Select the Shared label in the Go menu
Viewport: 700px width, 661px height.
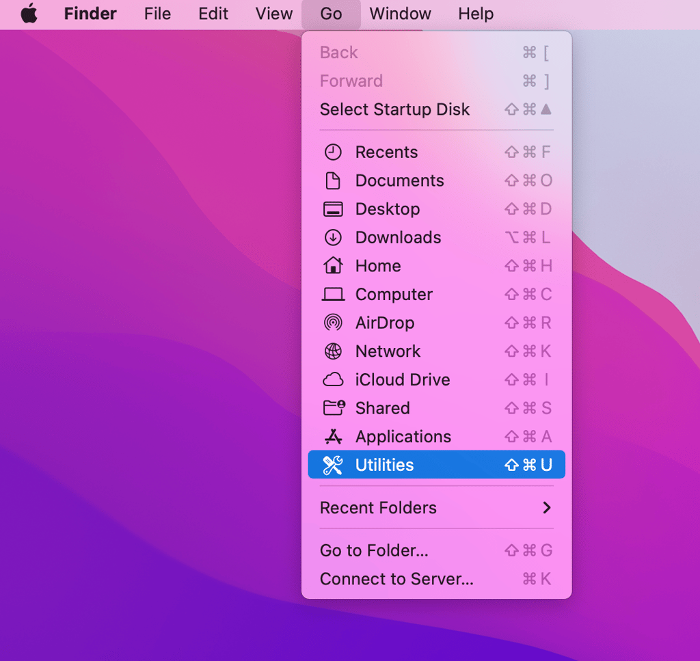[x=383, y=408]
